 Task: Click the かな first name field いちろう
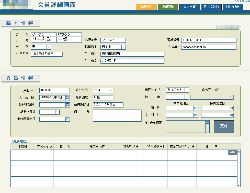tap(69, 34)
